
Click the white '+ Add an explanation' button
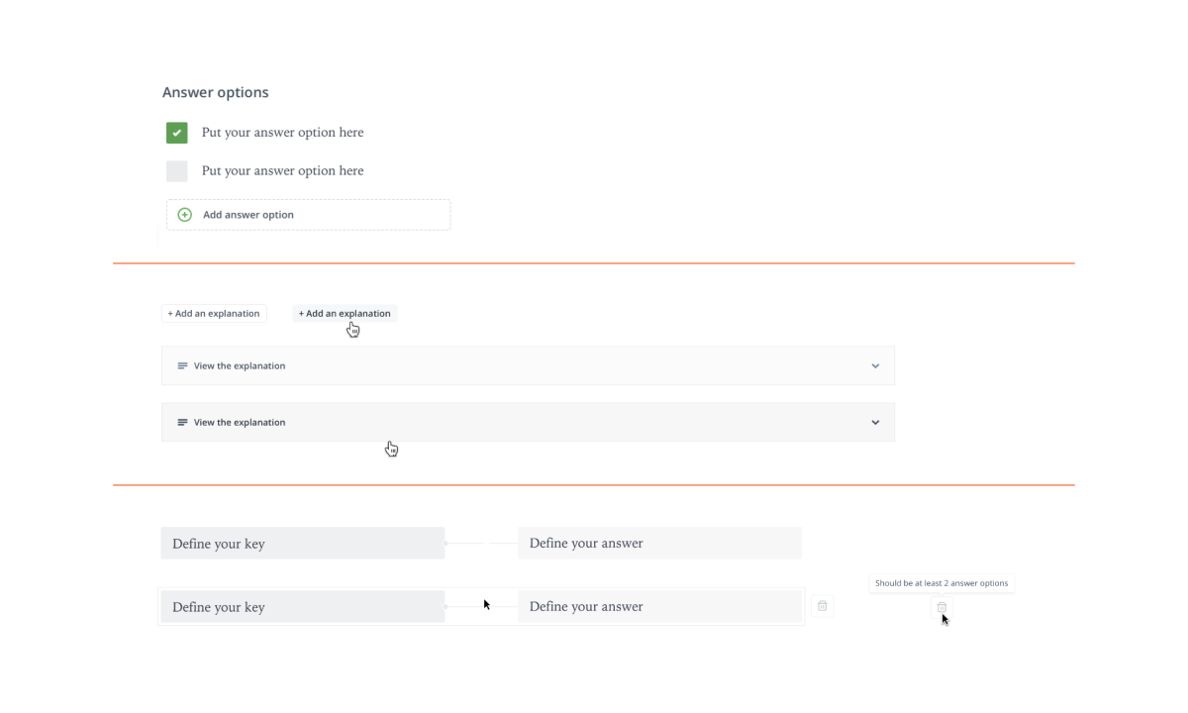click(214, 313)
